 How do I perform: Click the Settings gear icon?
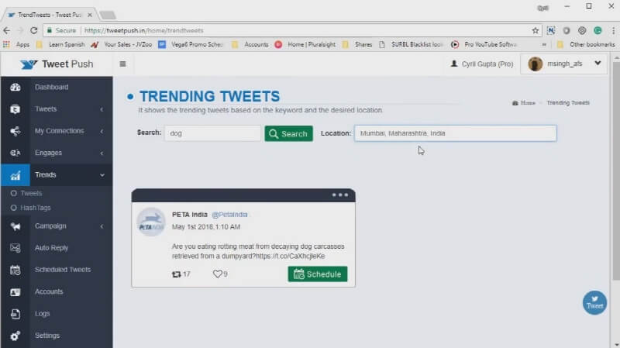[x=15, y=336]
